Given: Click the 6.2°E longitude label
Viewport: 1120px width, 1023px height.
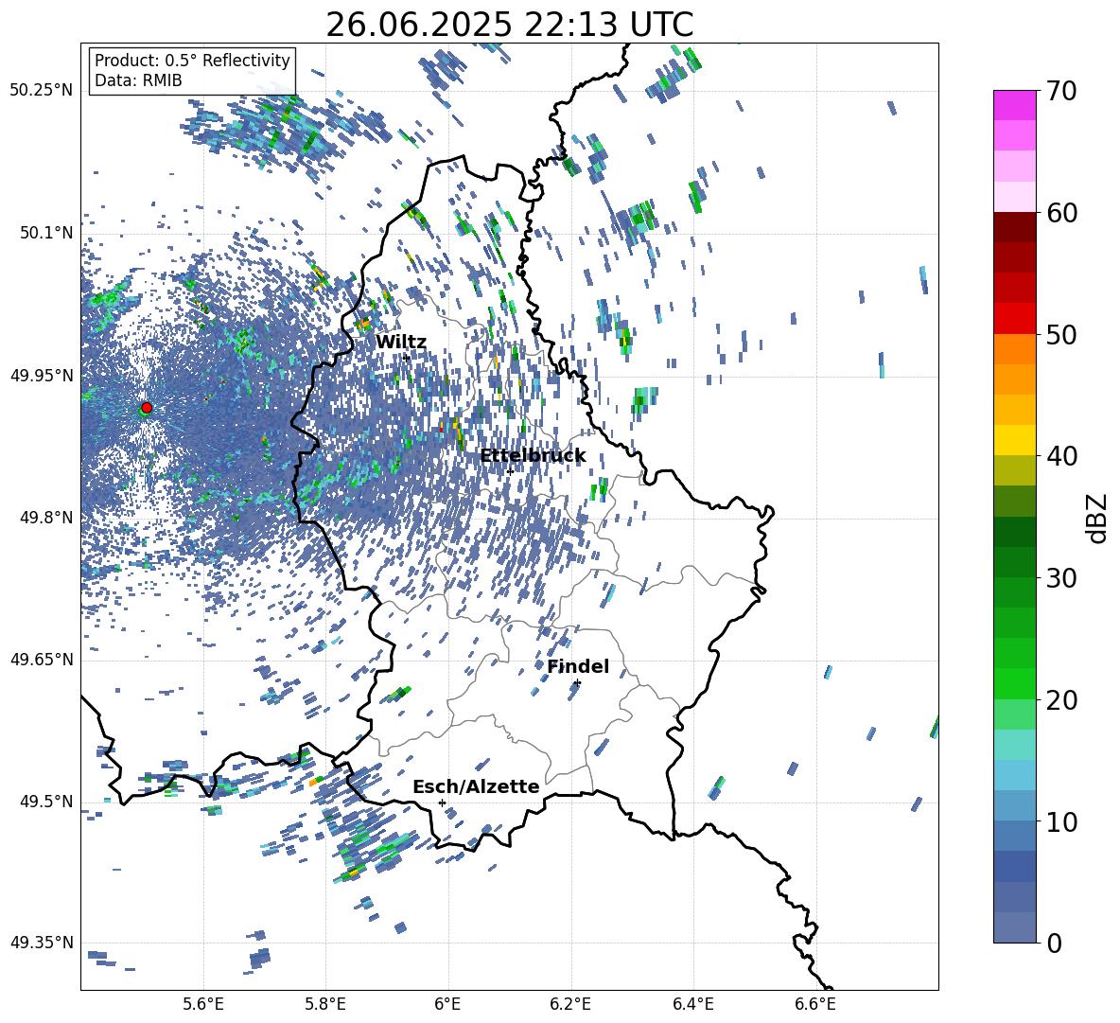Looking at the screenshot, I should pyautogui.click(x=570, y=1004).
